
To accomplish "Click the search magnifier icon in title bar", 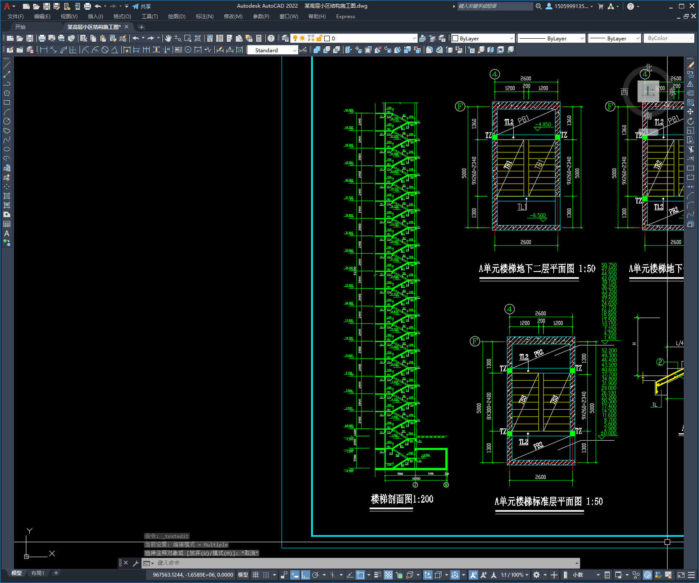I will tap(538, 6).
